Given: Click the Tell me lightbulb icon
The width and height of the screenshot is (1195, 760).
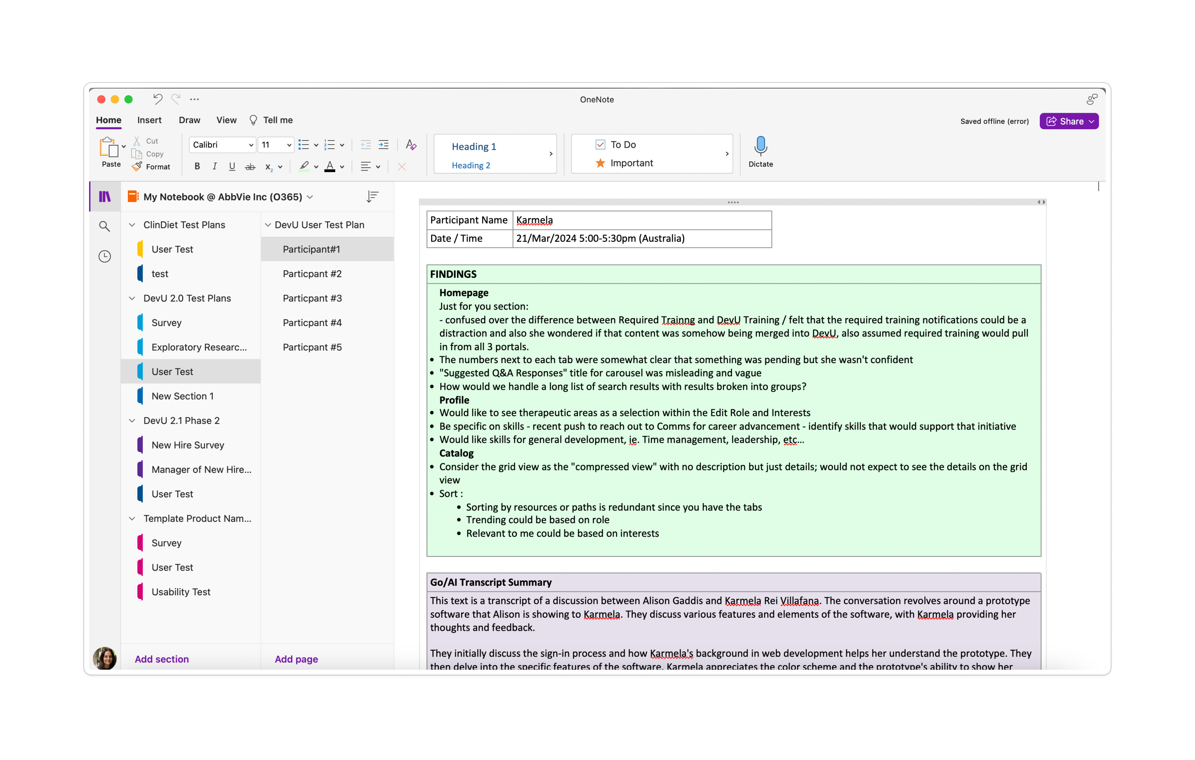Looking at the screenshot, I should click(x=253, y=120).
